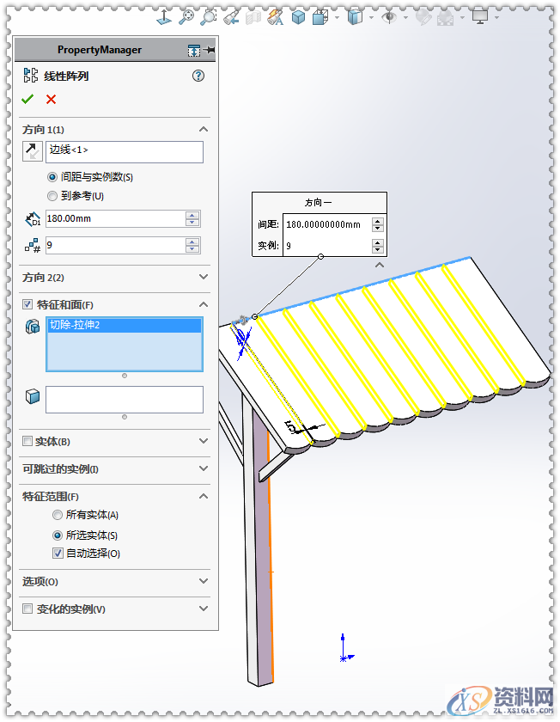Collapse the 特征和面(F) section
The image size is (560, 722).
point(204,304)
